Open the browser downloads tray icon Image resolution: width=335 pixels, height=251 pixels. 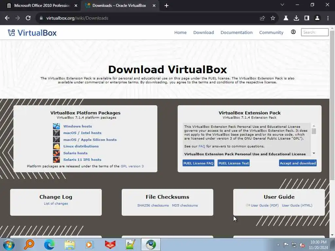[296, 18]
